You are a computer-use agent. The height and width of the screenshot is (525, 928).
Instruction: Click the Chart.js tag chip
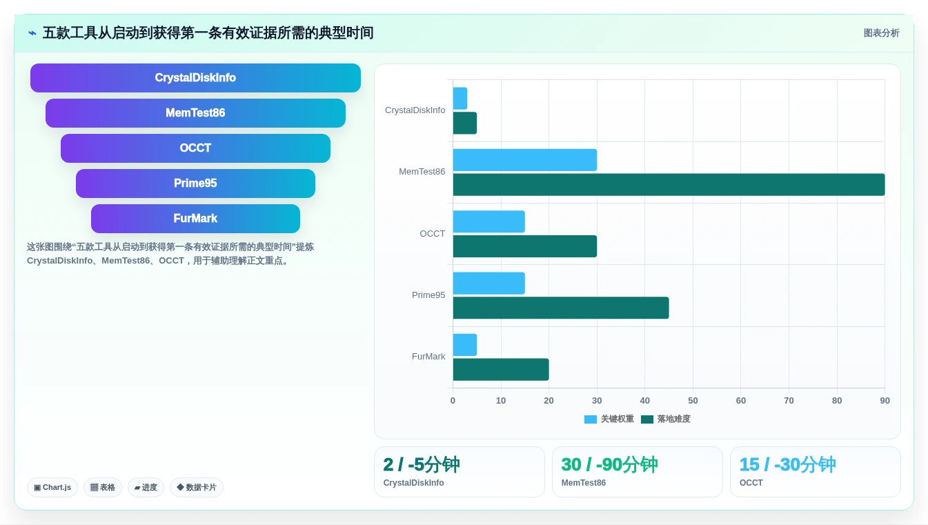(x=52, y=488)
